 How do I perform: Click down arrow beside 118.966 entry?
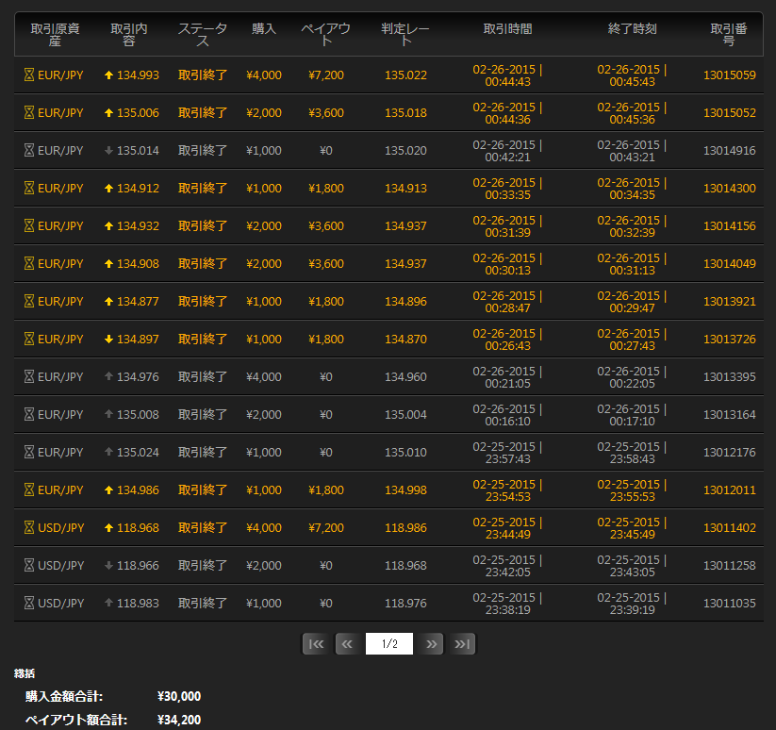(108, 565)
